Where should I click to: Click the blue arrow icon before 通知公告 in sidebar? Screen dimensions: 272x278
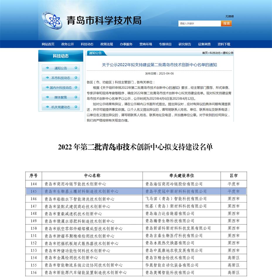click(48, 68)
